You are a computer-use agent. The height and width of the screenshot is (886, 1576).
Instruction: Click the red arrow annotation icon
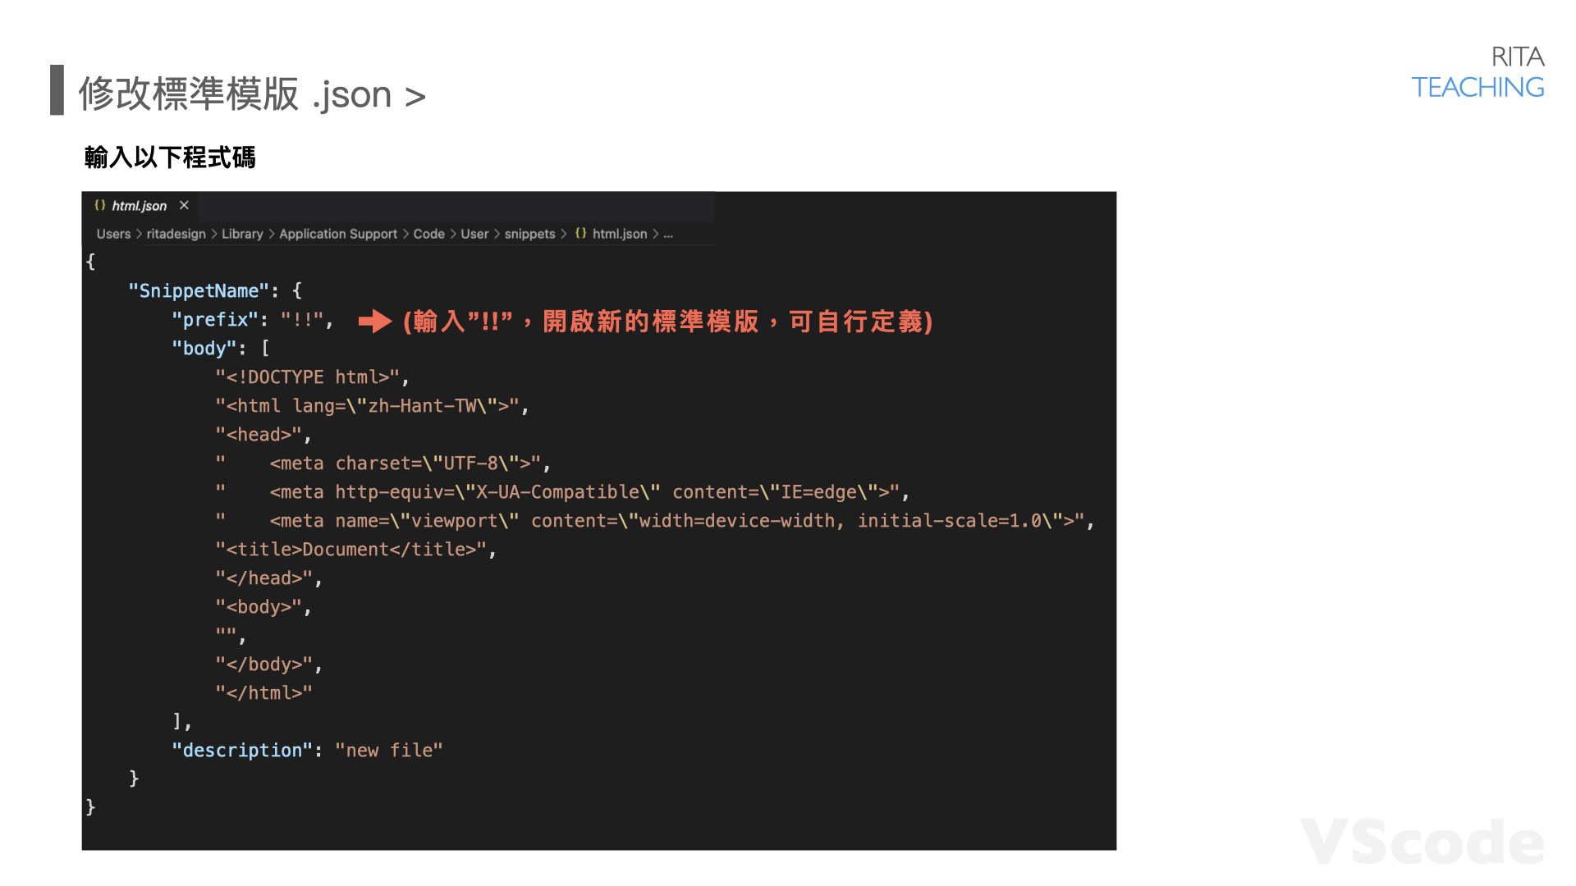375,322
